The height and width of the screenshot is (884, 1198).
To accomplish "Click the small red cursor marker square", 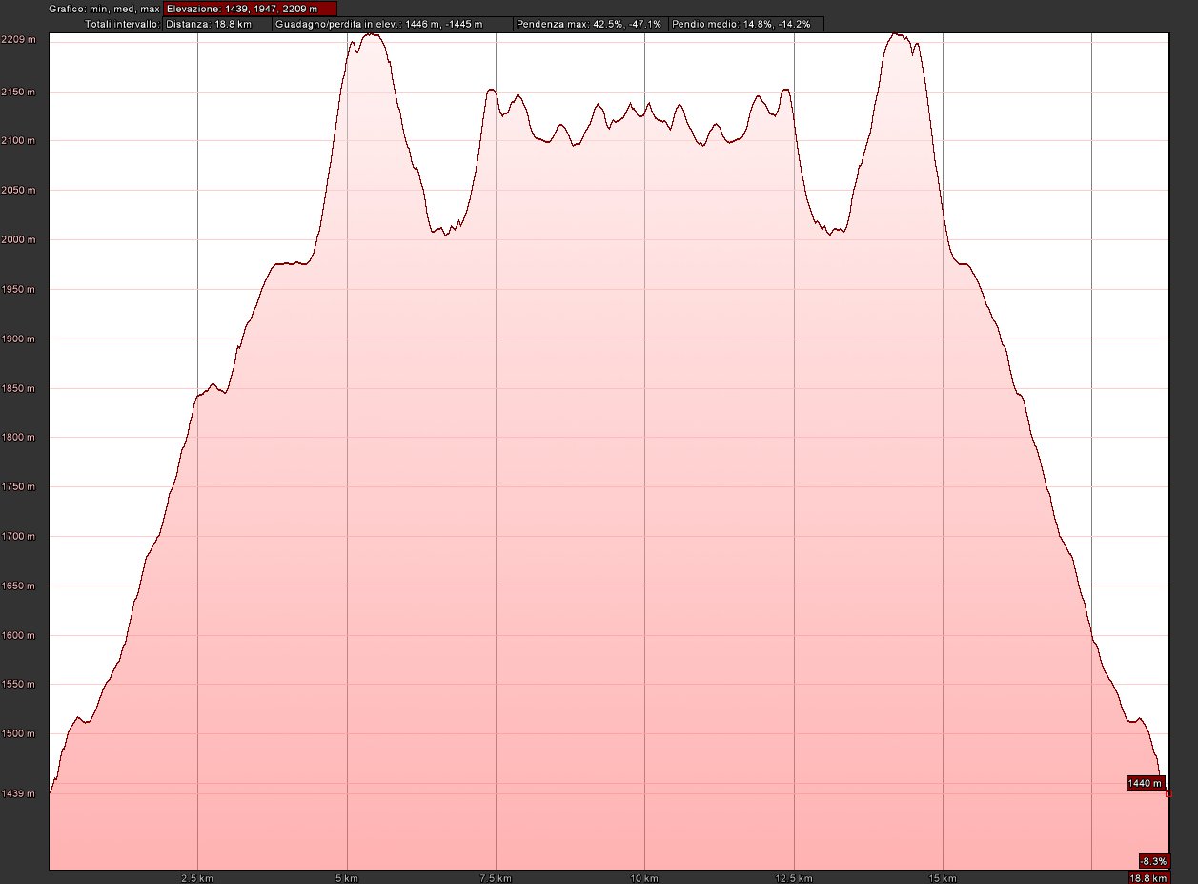I will click(x=1168, y=792).
